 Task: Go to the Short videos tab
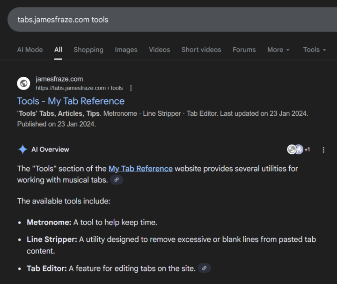[x=201, y=50]
